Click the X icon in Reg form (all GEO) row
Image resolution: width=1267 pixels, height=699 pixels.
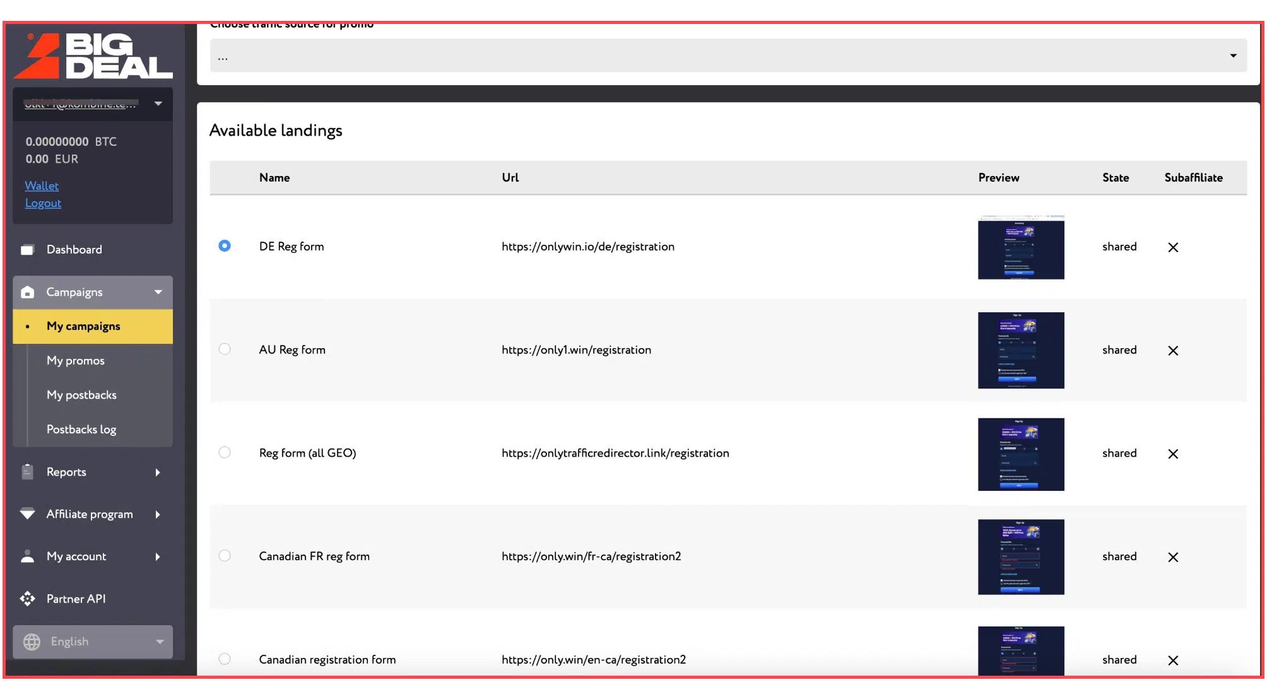tap(1173, 454)
